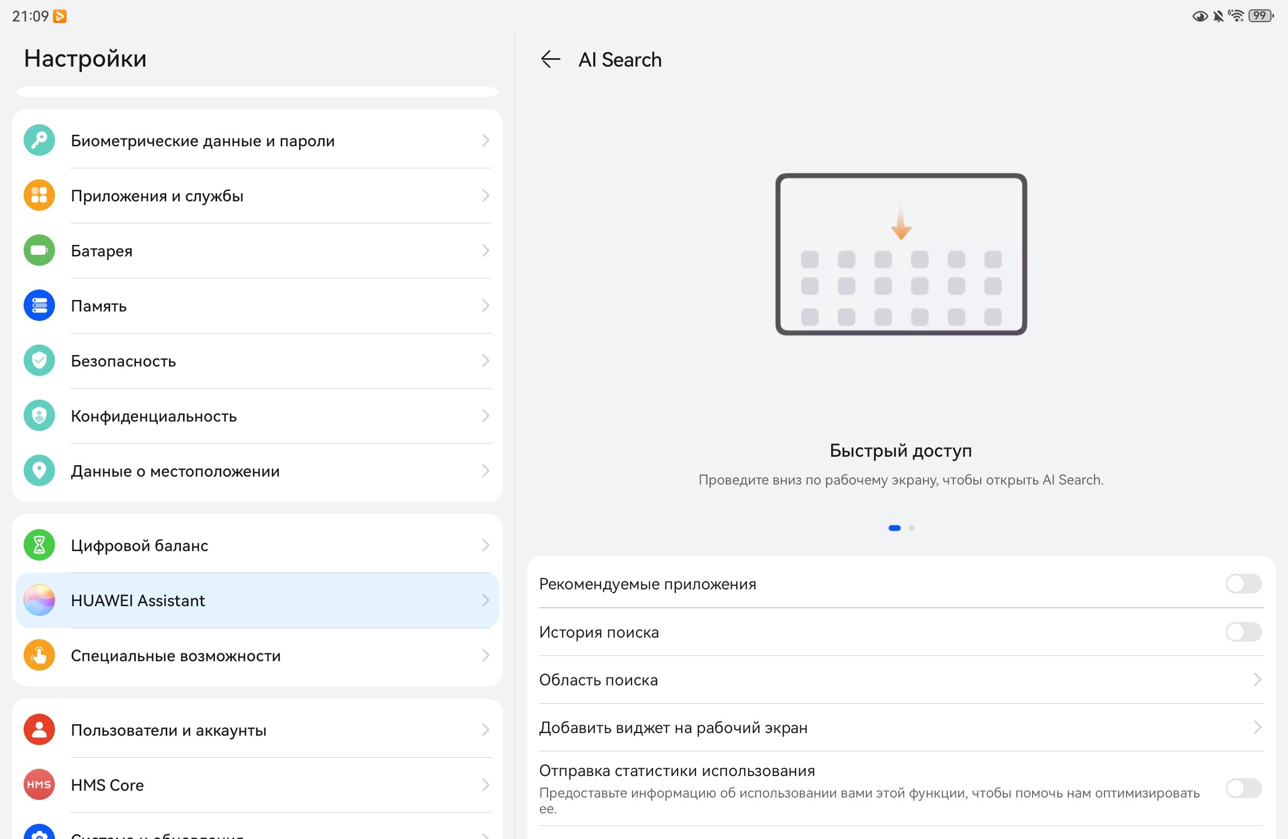Open the Безопасность shield icon
Viewport: 1288px width, 839px height.
(39, 360)
